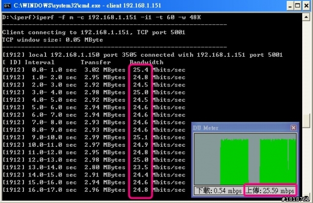The width and height of the screenshot is (313, 203).
Task: Close the cmd.exe window
Action: point(306,5)
